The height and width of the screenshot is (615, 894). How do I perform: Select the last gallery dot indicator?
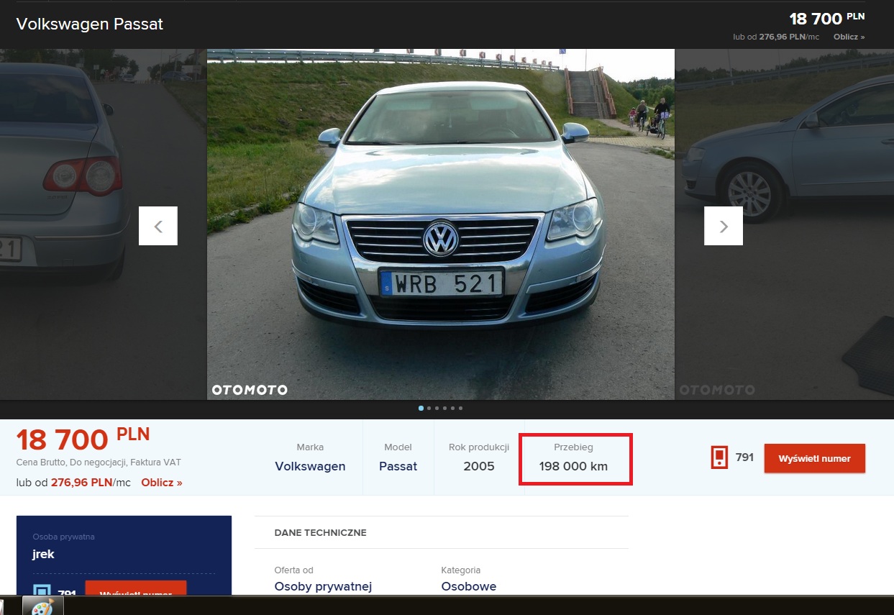click(x=460, y=408)
